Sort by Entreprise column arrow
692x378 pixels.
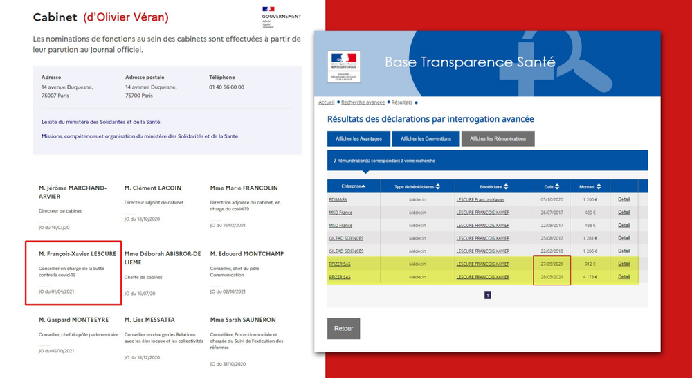click(x=364, y=186)
